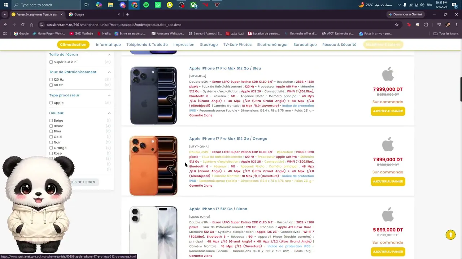Tick the 60 Hz refresh rate checkbox
This screenshot has width=462, height=259.
[x=51, y=85]
